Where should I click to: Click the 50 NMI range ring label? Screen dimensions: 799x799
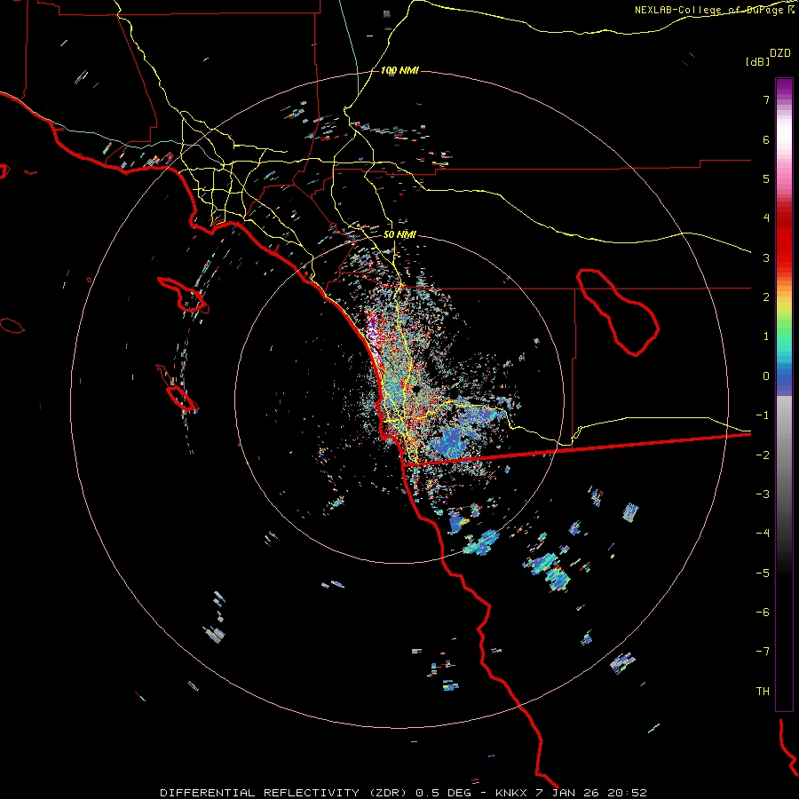[x=399, y=234]
